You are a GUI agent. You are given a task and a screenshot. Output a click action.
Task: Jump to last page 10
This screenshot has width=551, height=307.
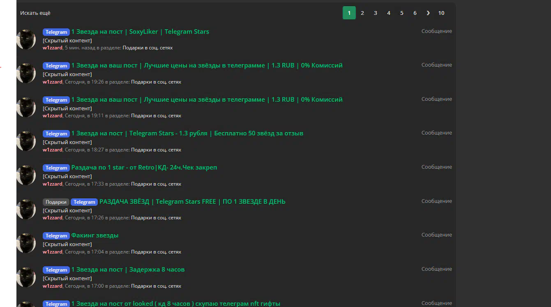(441, 13)
